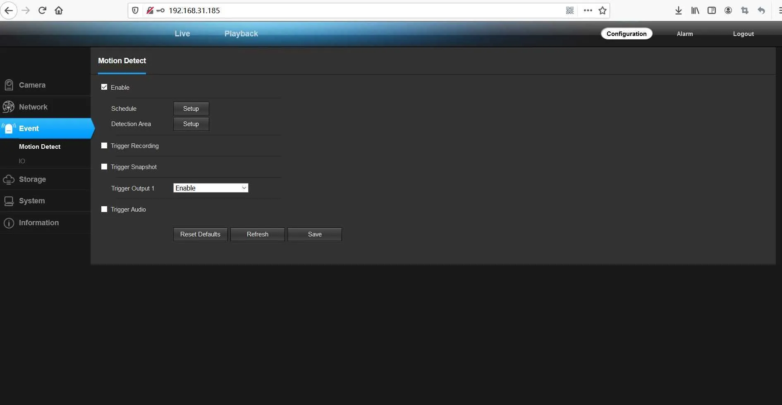
Task: Open the Information label in sidebar
Action: pos(39,223)
